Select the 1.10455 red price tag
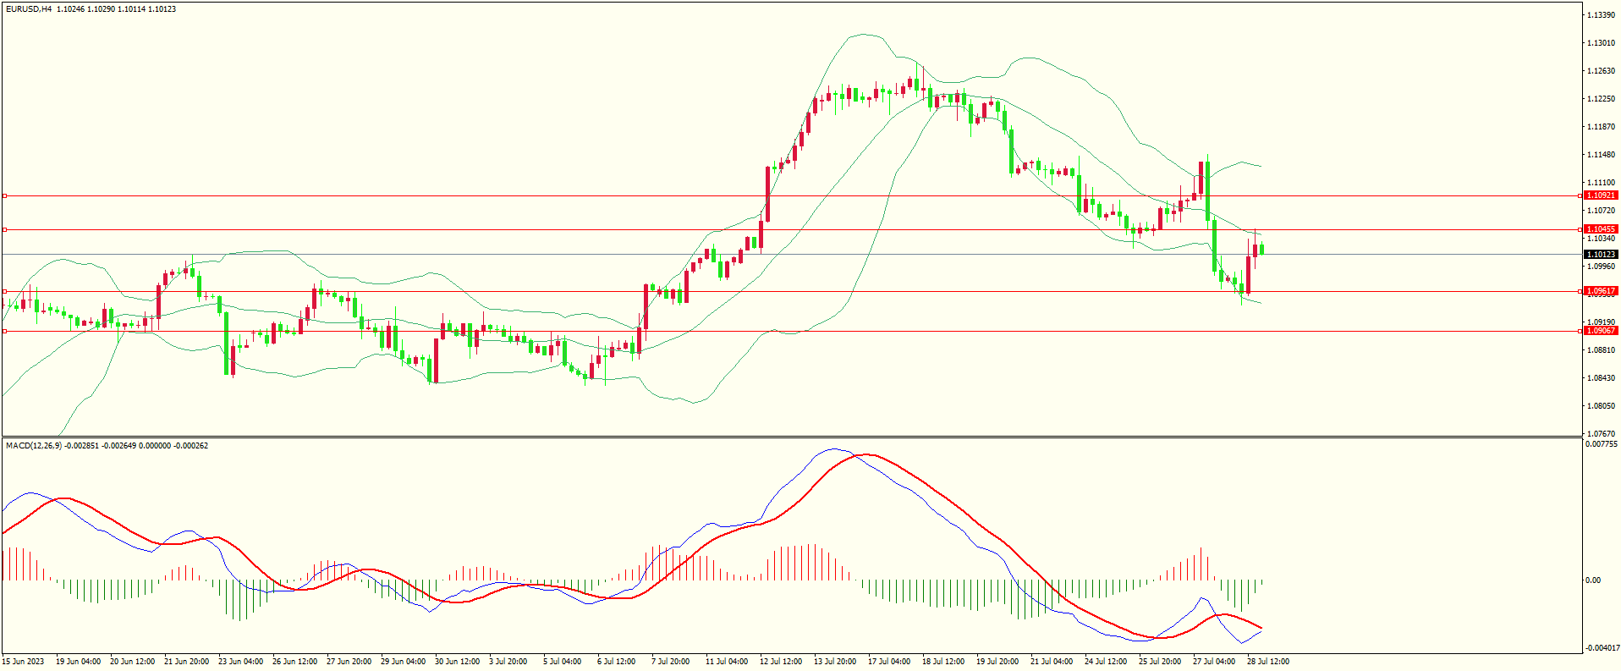1621x671 pixels. pos(1600,229)
